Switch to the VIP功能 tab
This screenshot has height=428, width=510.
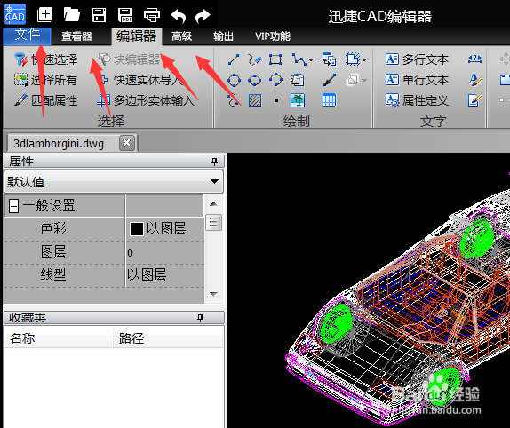coord(273,36)
